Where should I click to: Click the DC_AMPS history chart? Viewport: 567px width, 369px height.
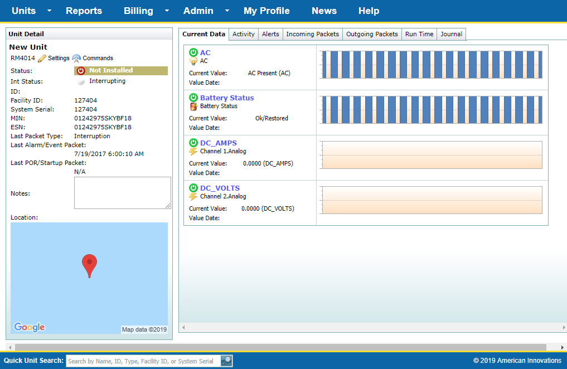click(432, 155)
